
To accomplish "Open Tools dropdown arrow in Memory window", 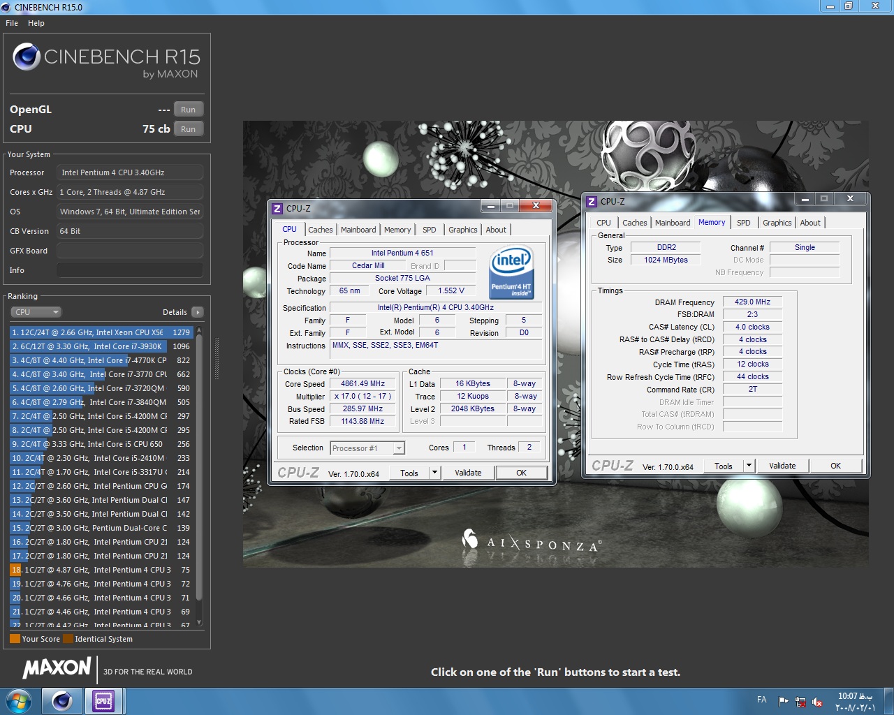I will point(749,466).
